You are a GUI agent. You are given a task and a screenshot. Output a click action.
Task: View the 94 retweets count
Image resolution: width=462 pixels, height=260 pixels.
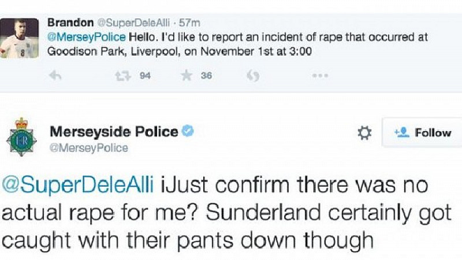tap(145, 76)
